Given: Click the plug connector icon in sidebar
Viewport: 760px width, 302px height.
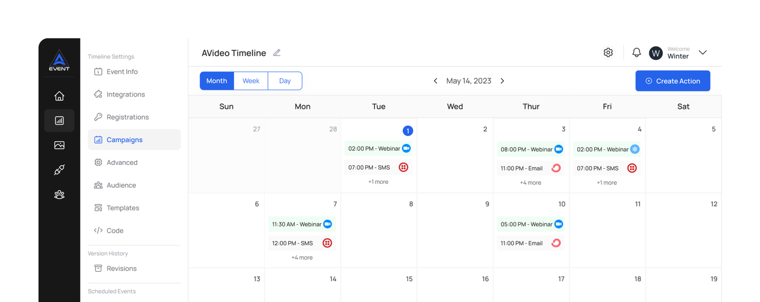Looking at the screenshot, I should click(x=59, y=170).
